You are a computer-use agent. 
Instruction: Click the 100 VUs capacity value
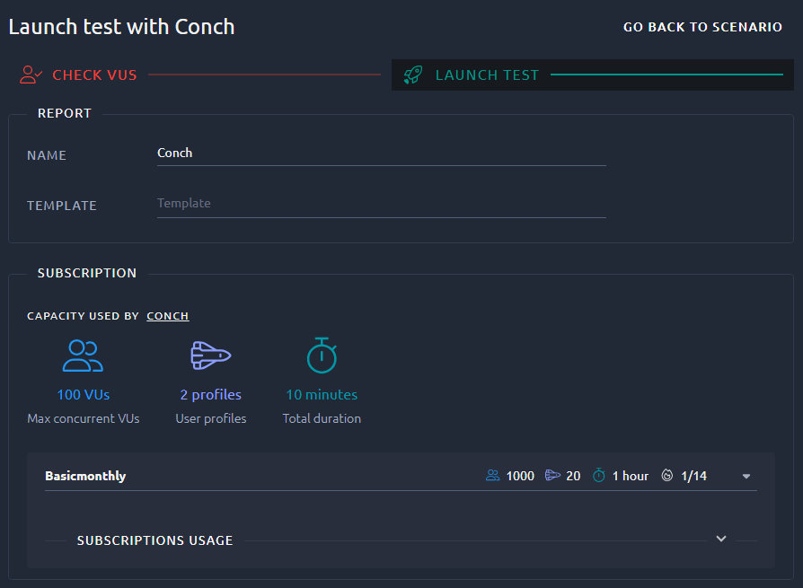83,395
